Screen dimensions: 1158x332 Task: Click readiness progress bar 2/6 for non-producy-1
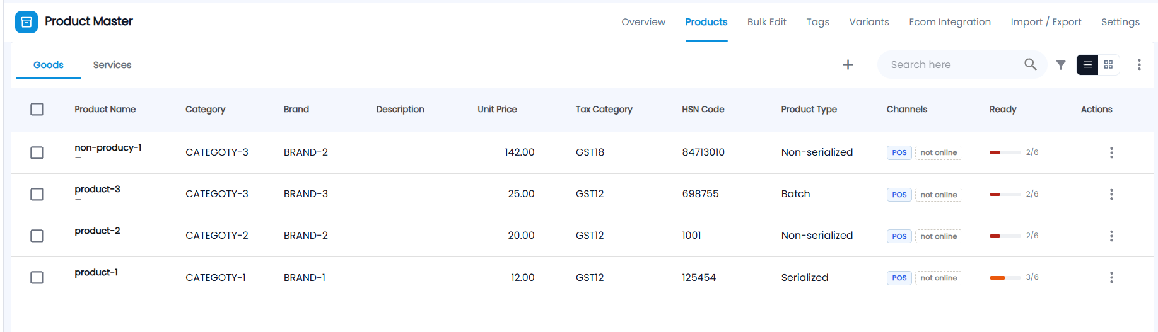coord(1005,152)
